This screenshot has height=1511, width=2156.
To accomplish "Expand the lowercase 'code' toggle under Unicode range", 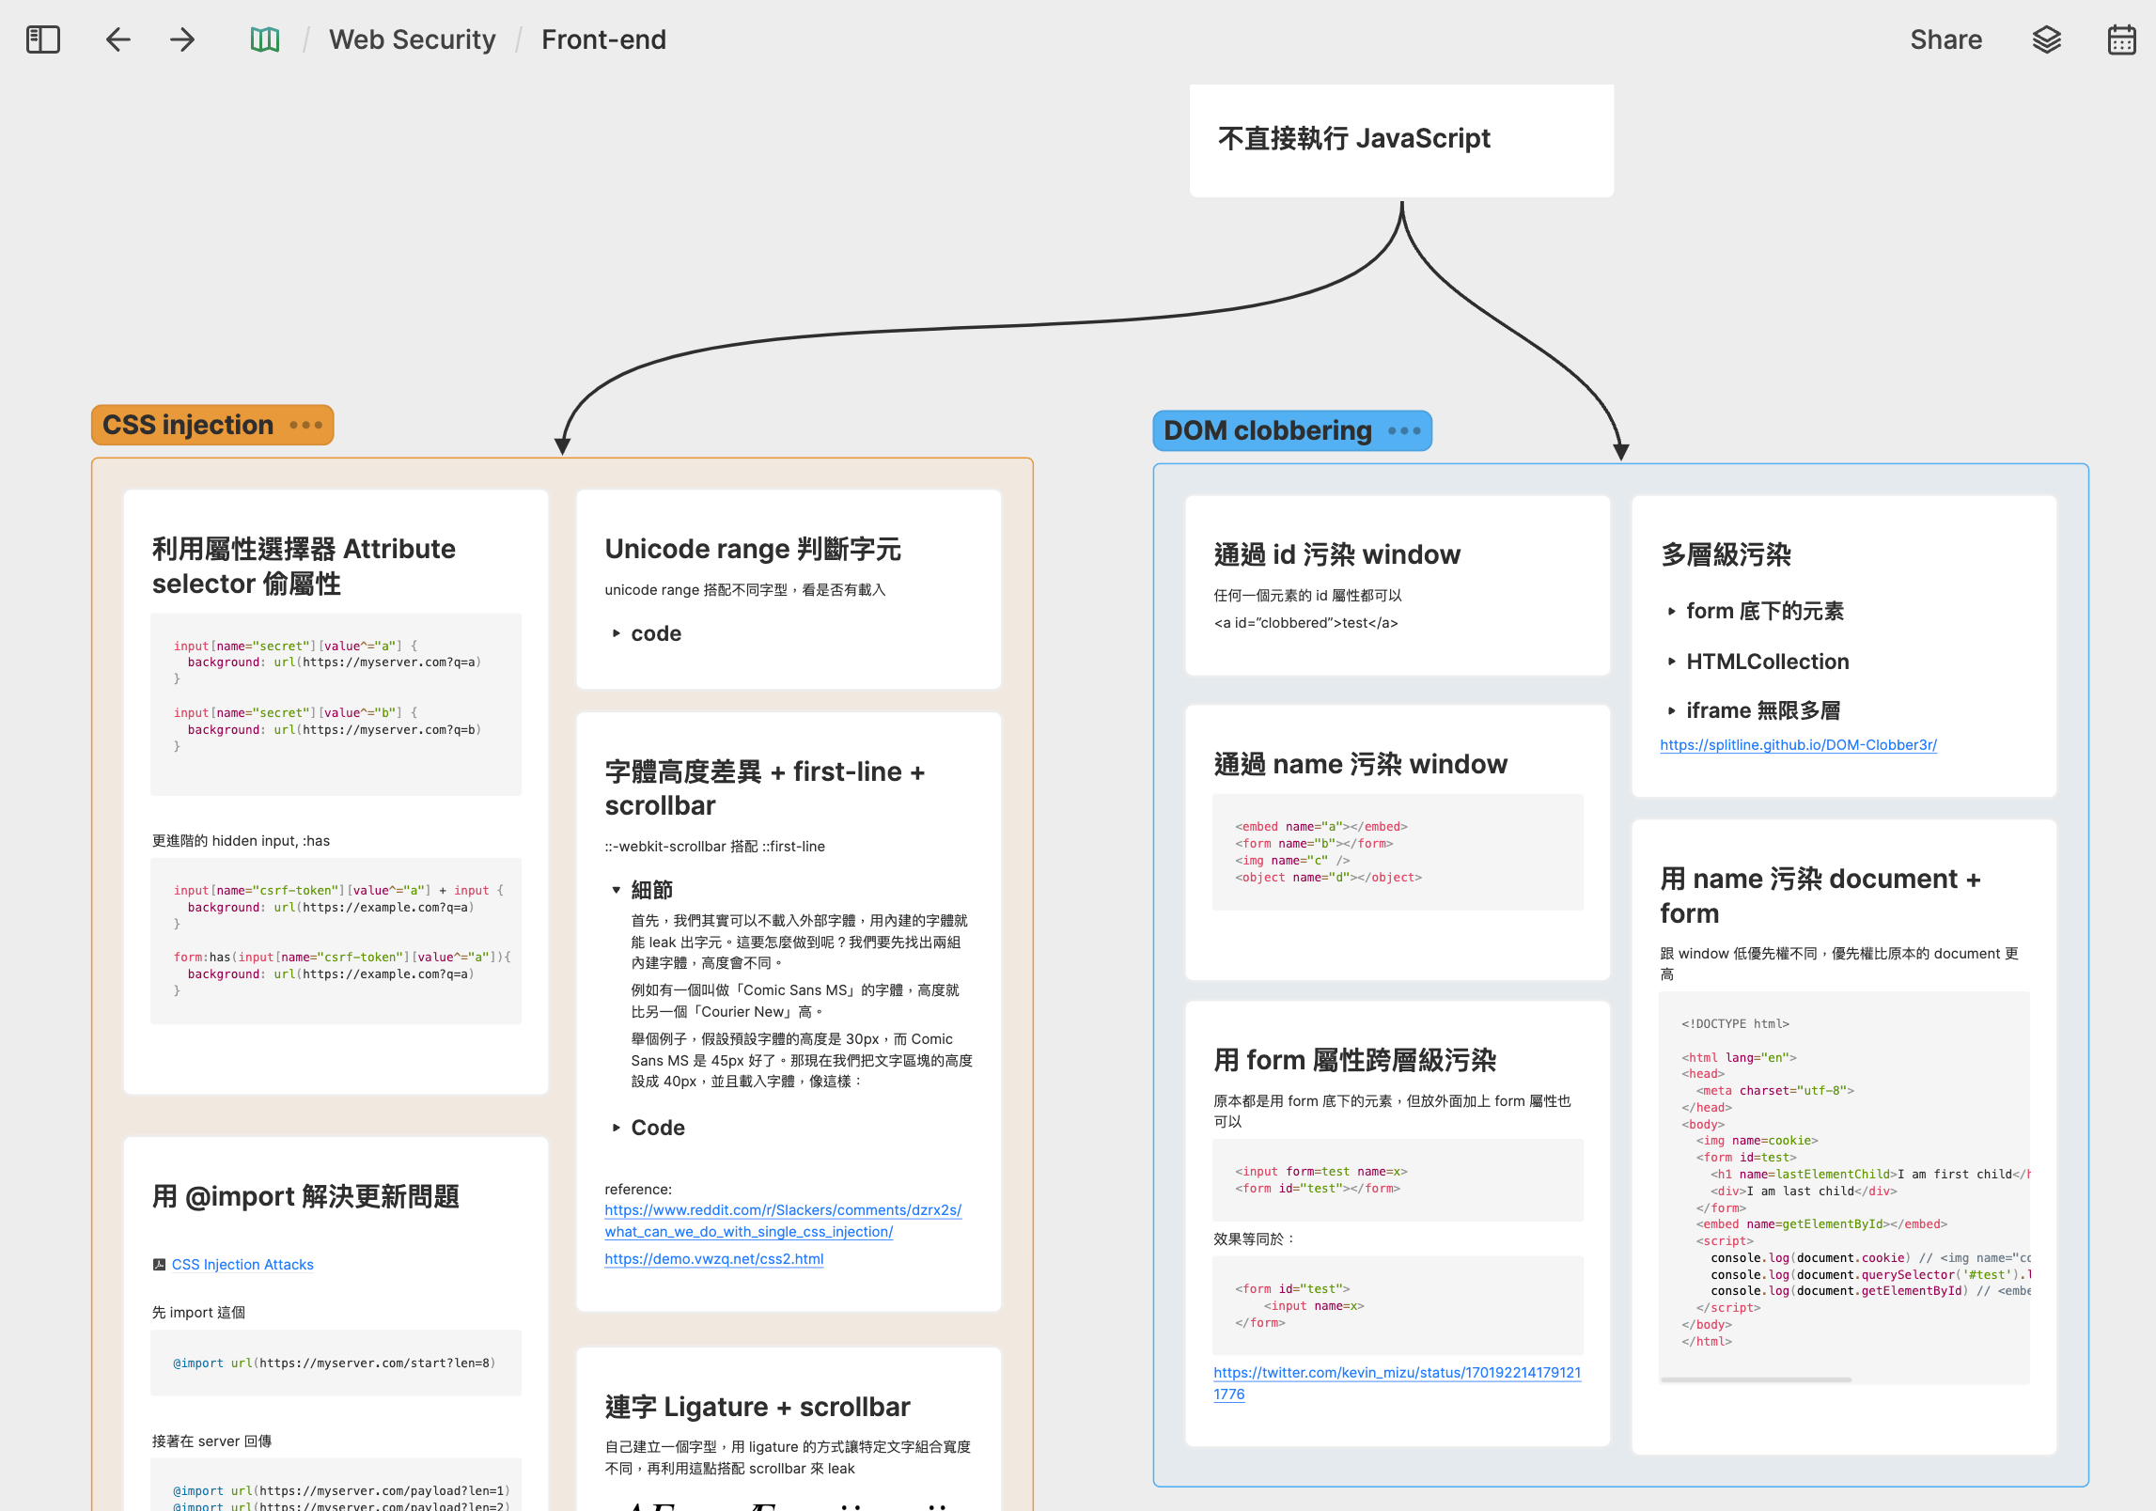I will pos(617,633).
